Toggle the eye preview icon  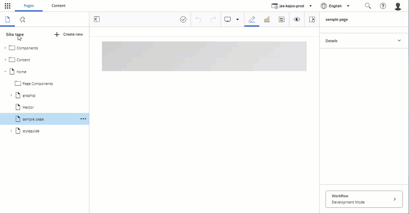297,19
